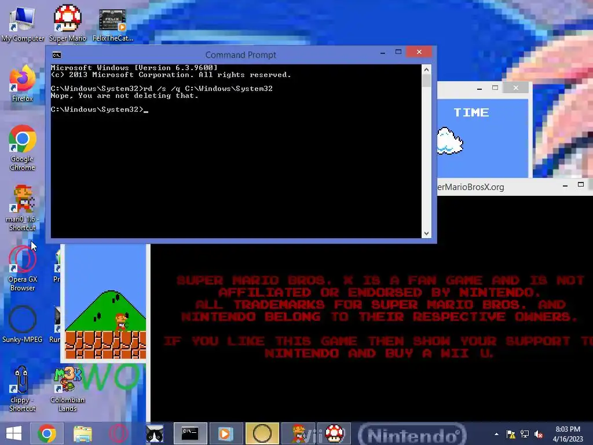Minimize the Command Prompt window
Viewport: 593px width, 445px height.
tap(383, 52)
